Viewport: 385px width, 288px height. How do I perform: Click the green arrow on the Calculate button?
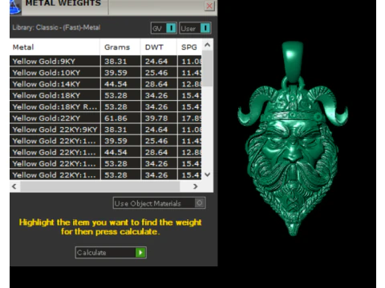pos(140,252)
